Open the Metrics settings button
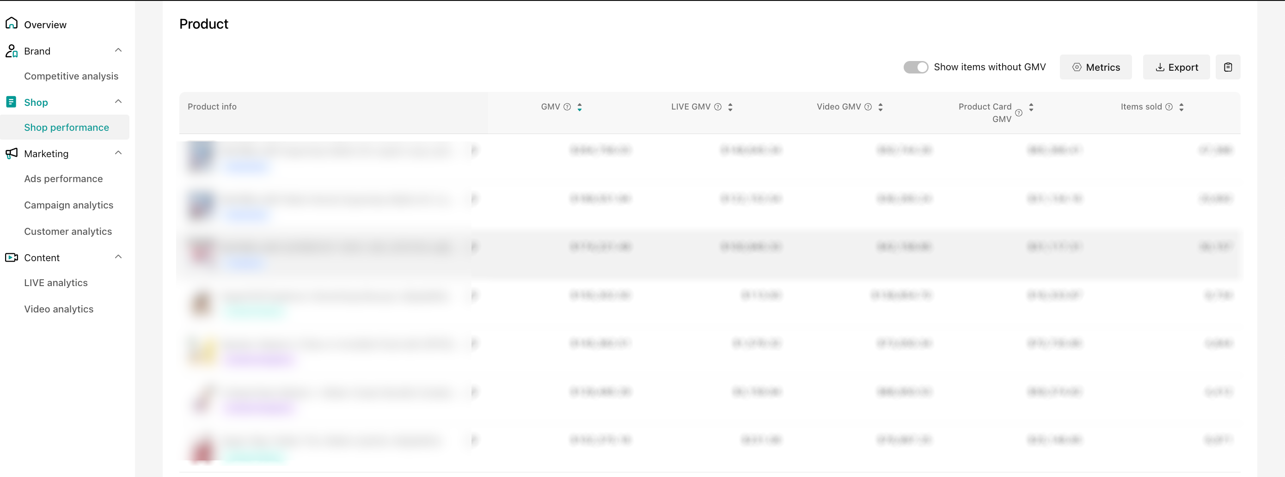 (x=1095, y=67)
